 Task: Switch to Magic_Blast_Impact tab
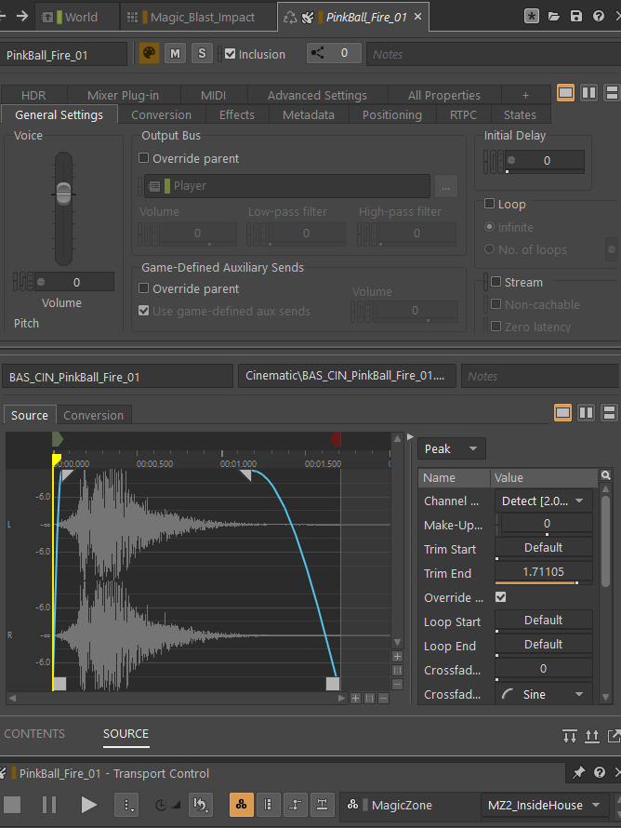[198, 17]
